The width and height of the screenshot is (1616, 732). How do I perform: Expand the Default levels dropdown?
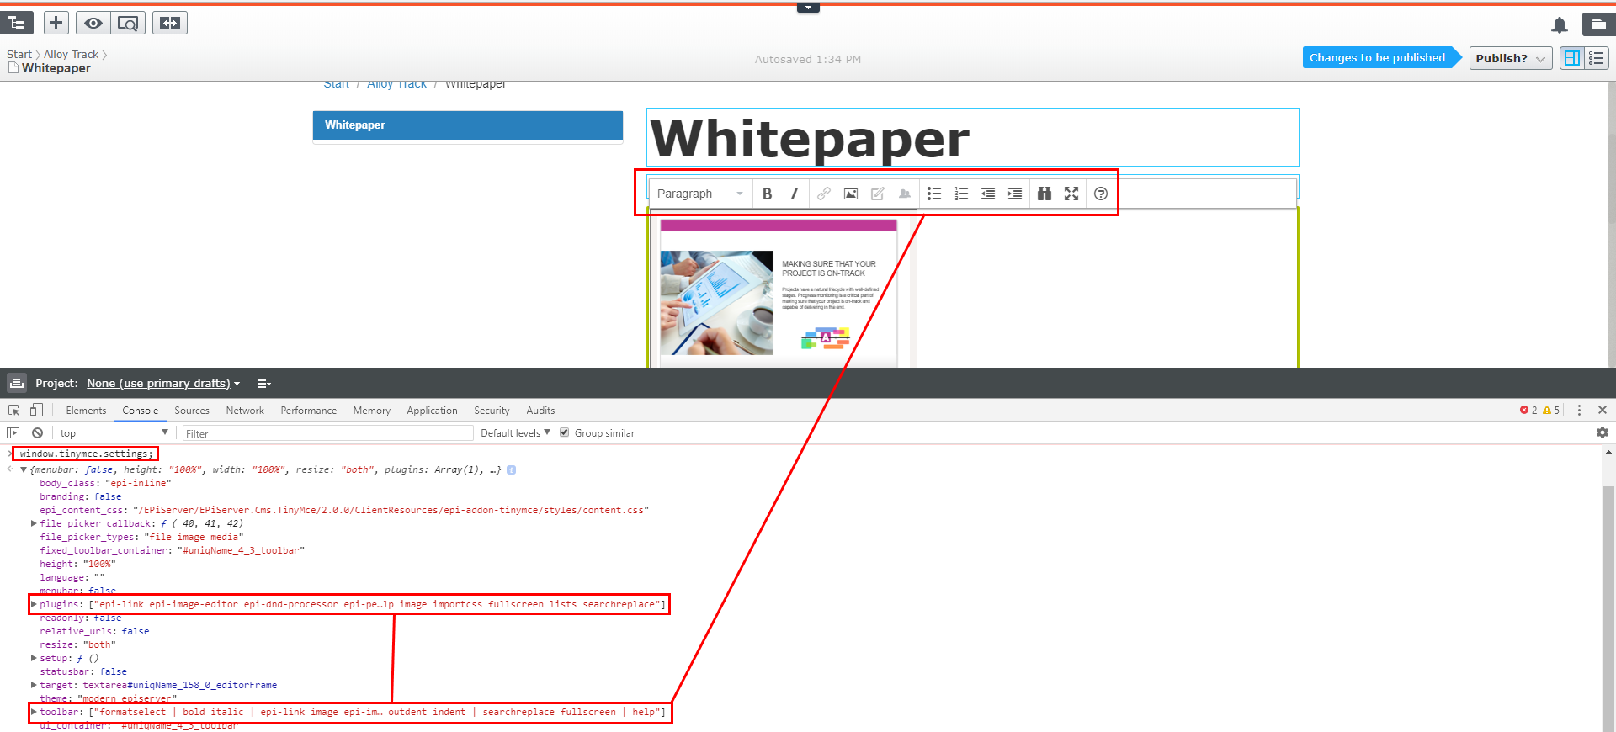515,433
